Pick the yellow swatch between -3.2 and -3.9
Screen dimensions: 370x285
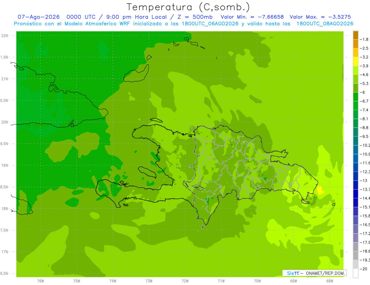356,61
